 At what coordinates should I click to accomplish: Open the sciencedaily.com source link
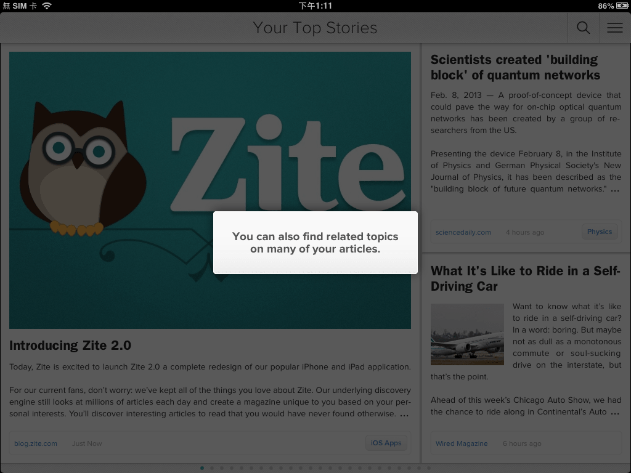coord(463,232)
